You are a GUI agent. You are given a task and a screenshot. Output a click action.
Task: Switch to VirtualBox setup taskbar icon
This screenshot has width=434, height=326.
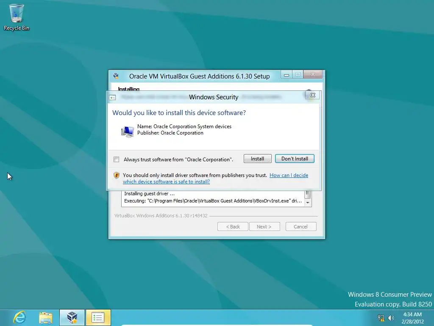72,318
